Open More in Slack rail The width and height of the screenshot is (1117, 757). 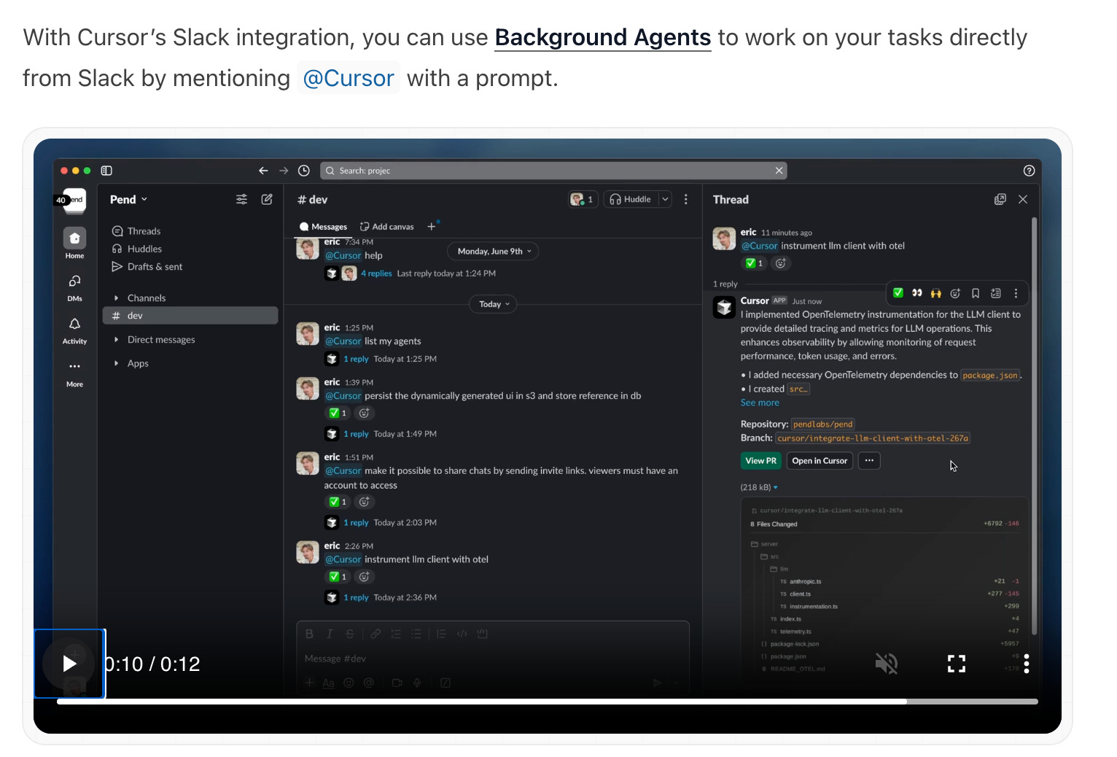[74, 373]
